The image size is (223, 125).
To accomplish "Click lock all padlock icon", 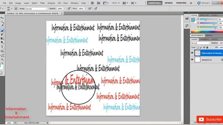I will (207, 47).
